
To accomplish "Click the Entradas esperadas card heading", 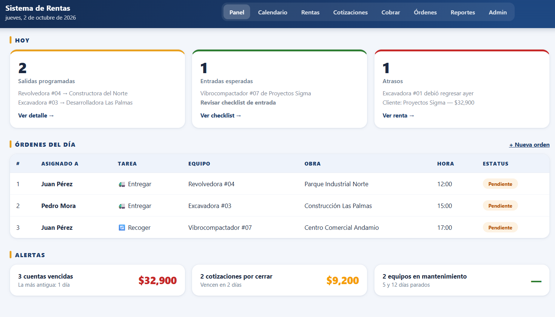I will click(227, 81).
